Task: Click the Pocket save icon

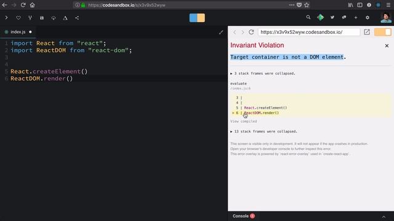Action: coord(299,5)
